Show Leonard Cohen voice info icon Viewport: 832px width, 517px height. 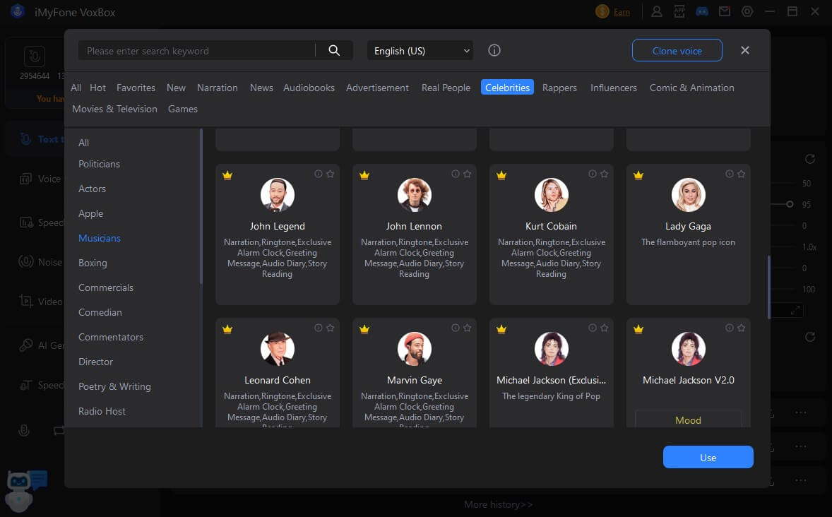(319, 328)
